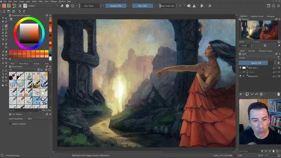Click the erase-back arrow icon beside Pattern Scale

click(x=189, y=6)
